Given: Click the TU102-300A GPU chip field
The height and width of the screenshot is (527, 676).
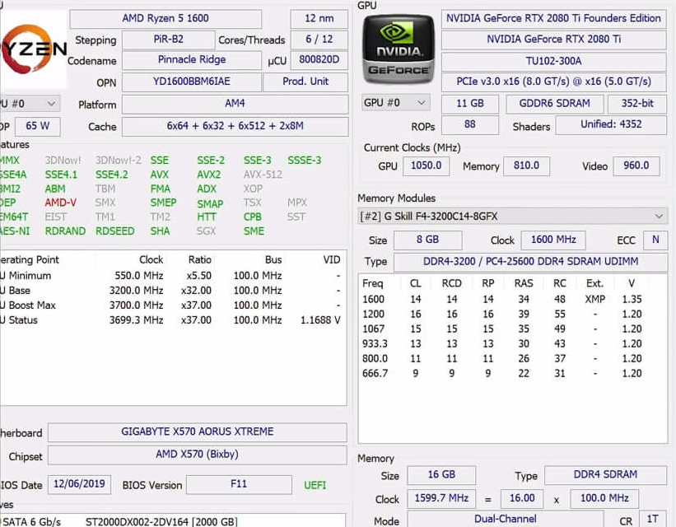Looking at the screenshot, I should (x=553, y=61).
